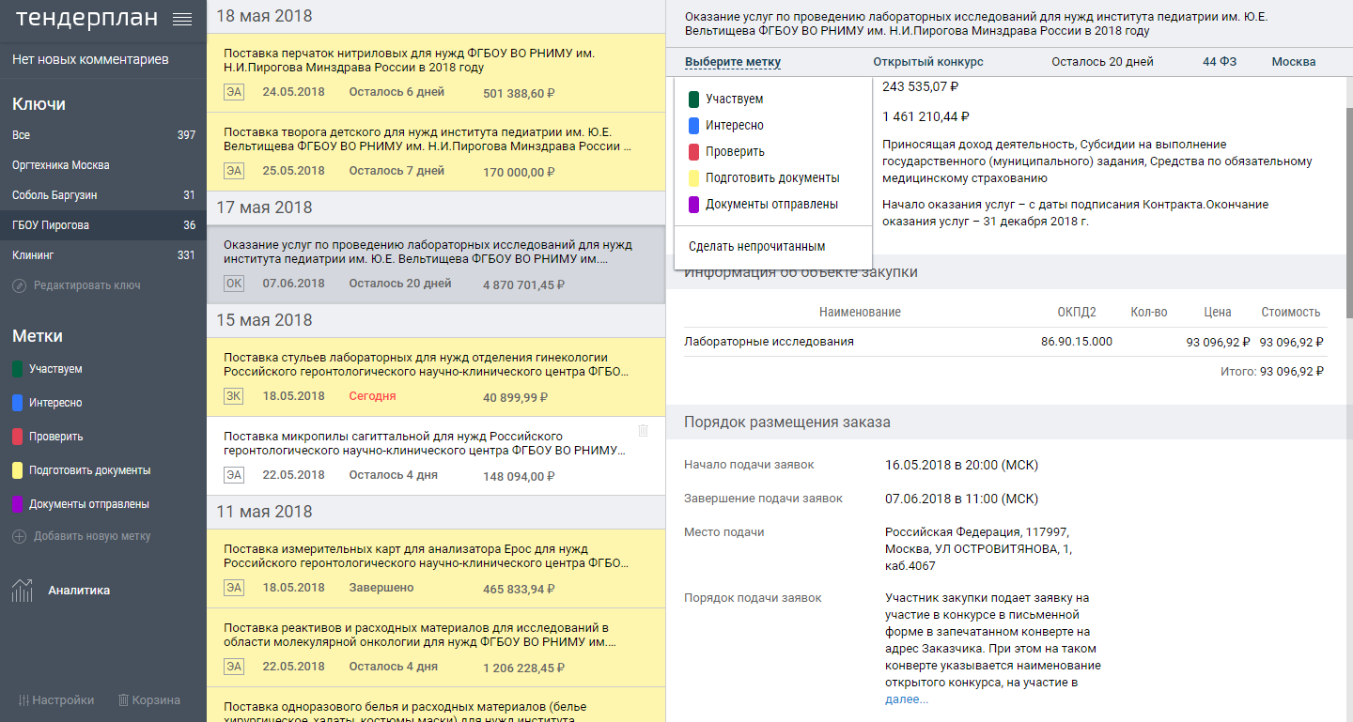Open tender Поставка реактивов и расходных материалов
The image size is (1353, 722).
436,648
